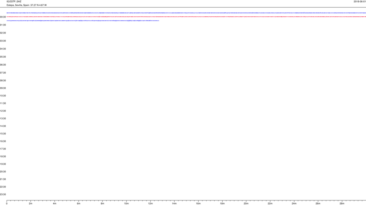
Task: Click the 0 minute axis tick label
Action: 6,203
